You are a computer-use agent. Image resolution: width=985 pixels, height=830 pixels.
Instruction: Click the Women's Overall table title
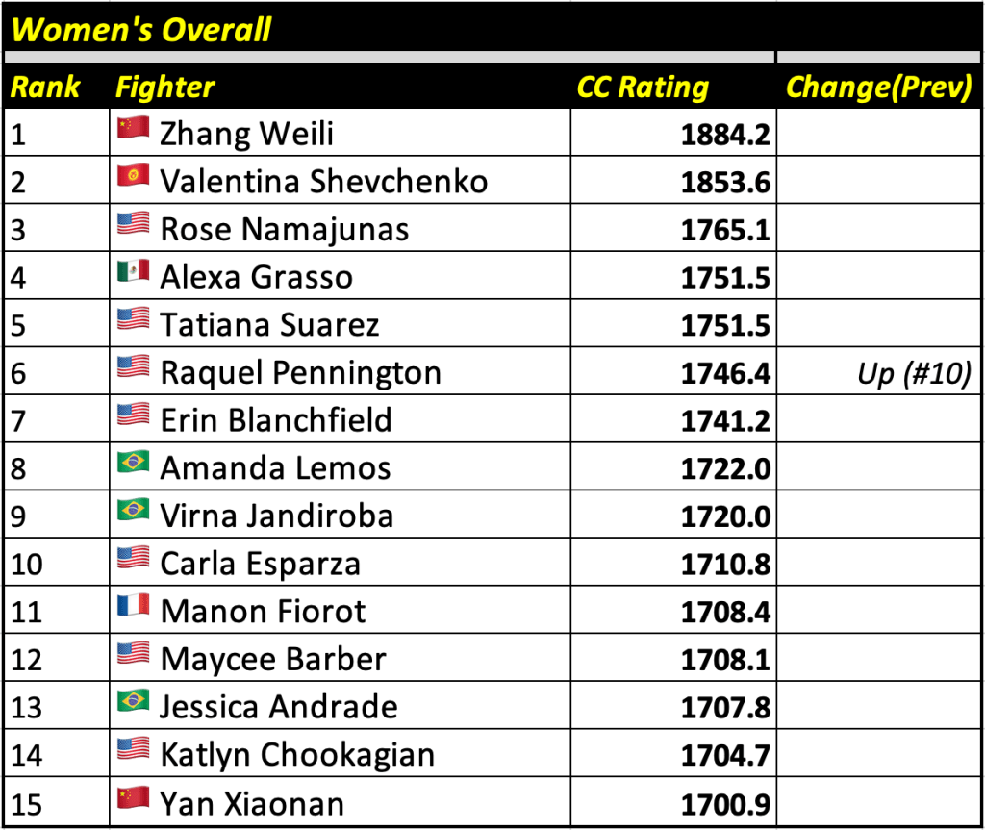click(141, 30)
